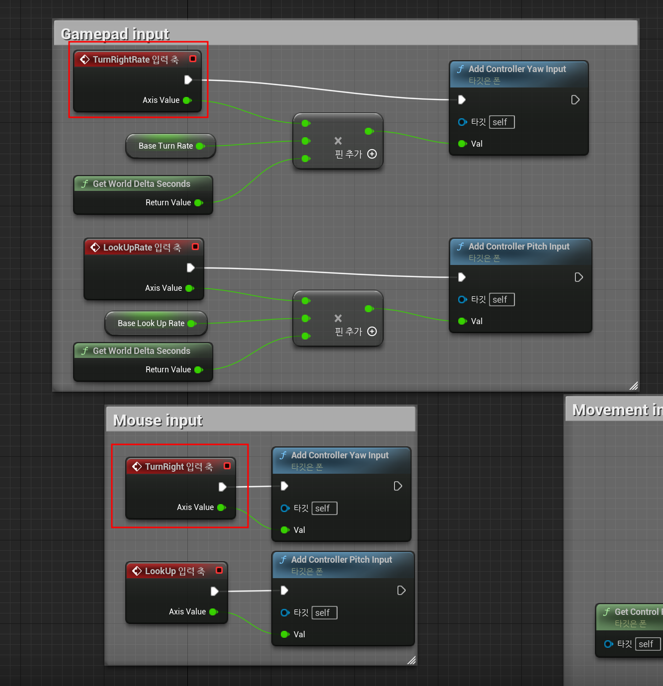Image resolution: width=663 pixels, height=686 pixels.
Task: Click the Add pin ⊕ icon on upper multiply node
Action: [x=372, y=154]
